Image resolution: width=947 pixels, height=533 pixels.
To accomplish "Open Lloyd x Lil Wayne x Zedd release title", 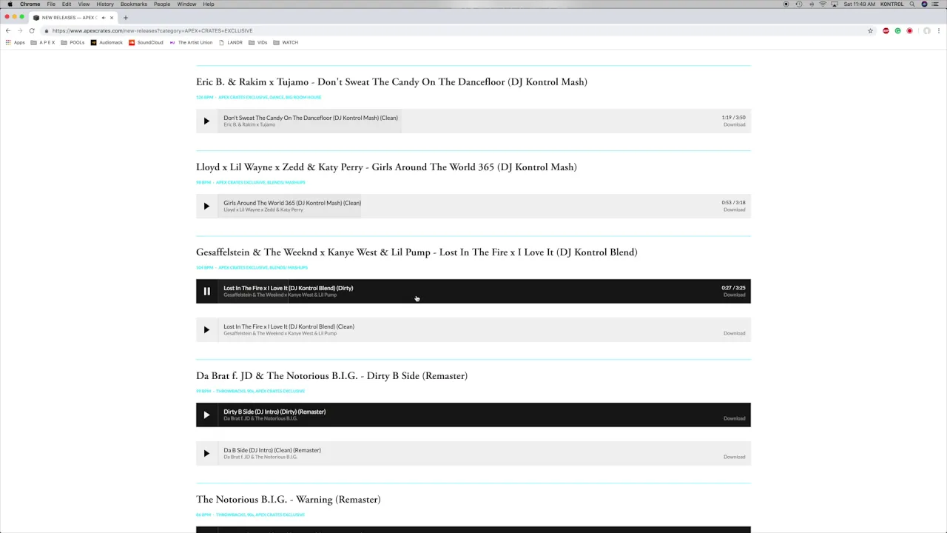I will click(386, 167).
